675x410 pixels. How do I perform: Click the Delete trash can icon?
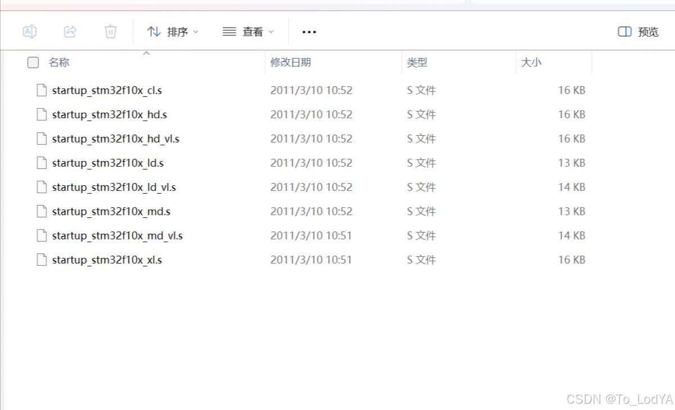(111, 32)
